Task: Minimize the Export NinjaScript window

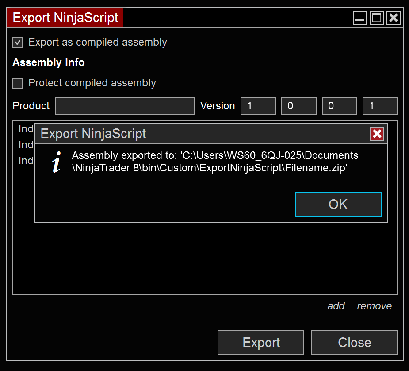Action: (360, 18)
